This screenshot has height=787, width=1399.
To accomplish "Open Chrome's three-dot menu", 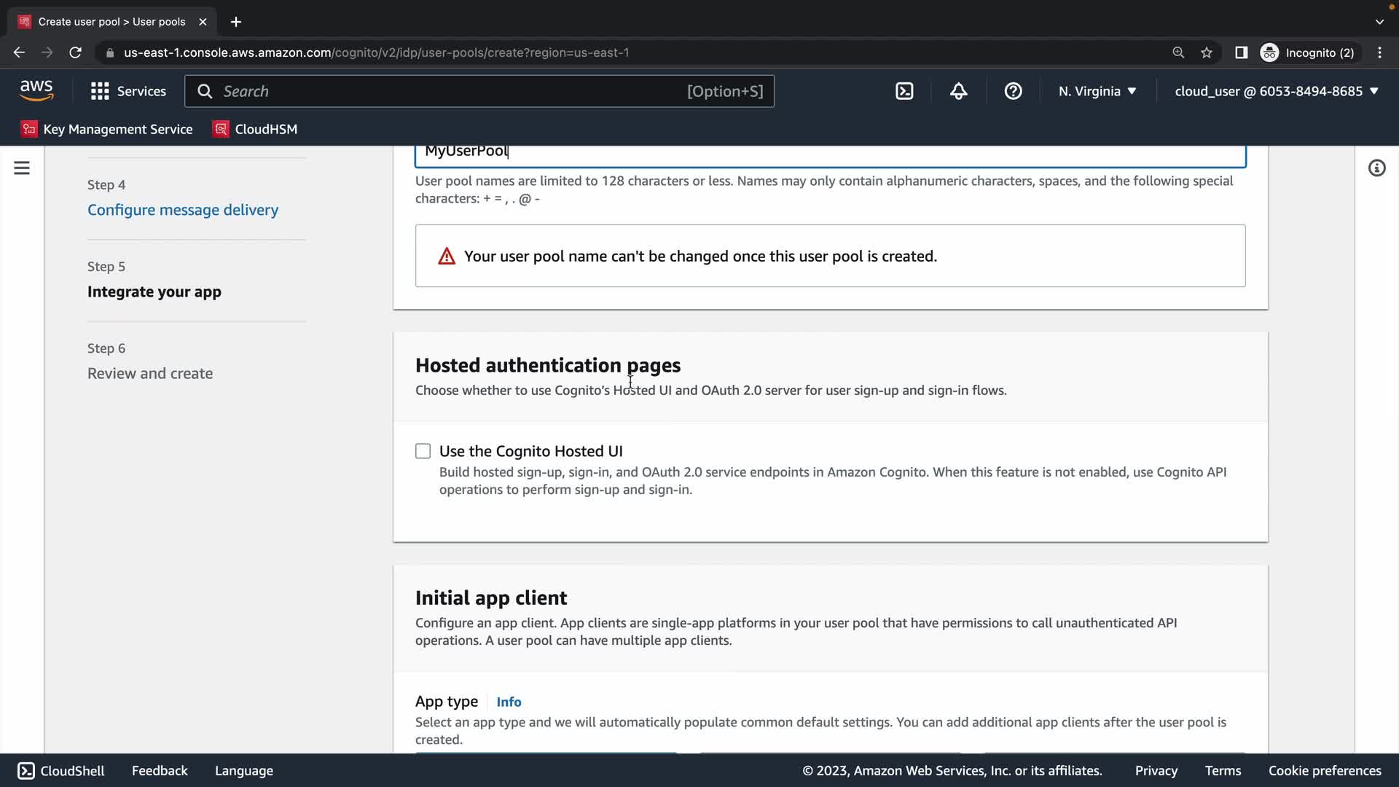I will 1379,52.
